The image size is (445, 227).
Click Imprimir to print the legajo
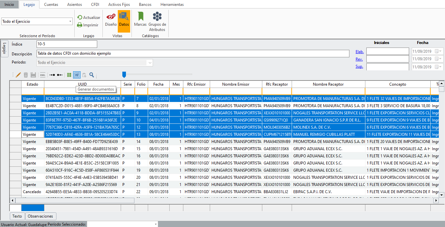tap(88, 25)
